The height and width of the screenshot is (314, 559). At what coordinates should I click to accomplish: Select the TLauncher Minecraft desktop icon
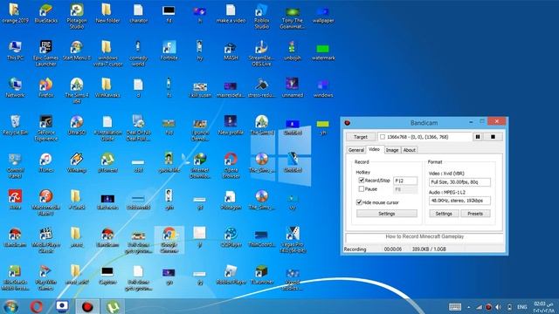tap(262, 275)
